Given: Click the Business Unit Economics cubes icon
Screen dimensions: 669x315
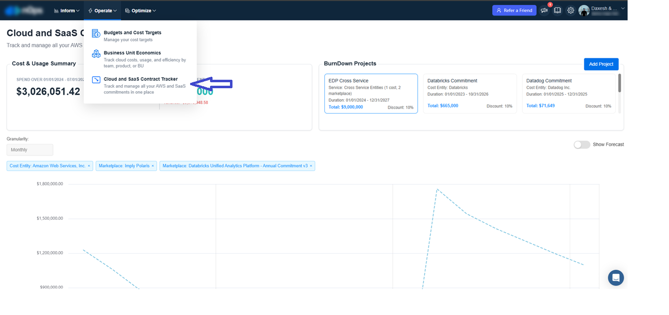Looking at the screenshot, I should pos(96,53).
